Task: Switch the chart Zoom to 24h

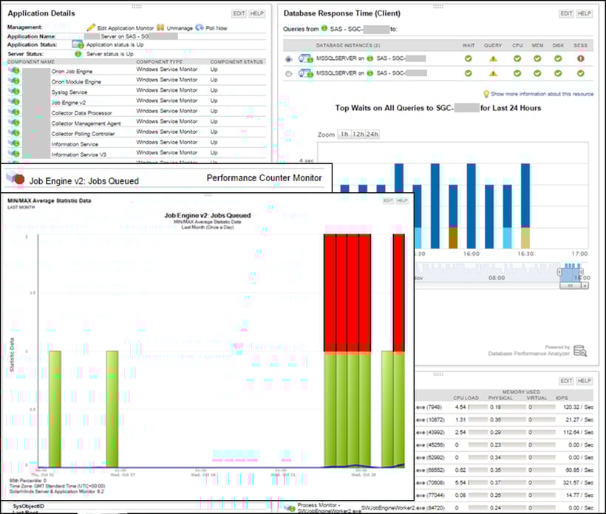Action: 372,133
